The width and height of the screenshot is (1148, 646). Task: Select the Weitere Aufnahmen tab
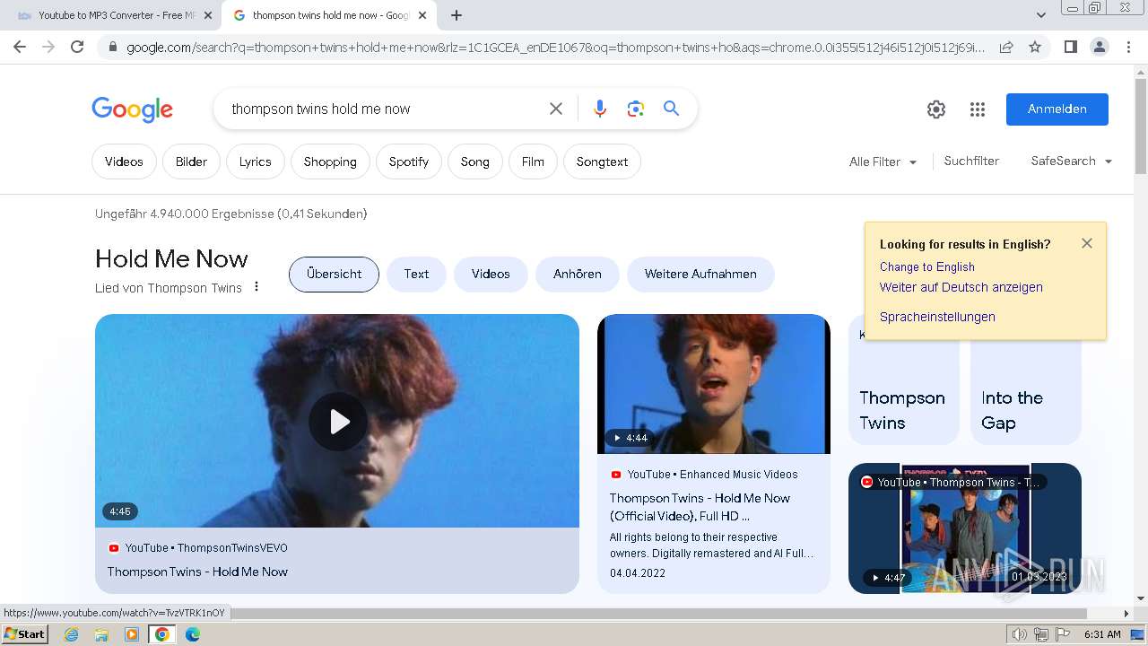[700, 274]
